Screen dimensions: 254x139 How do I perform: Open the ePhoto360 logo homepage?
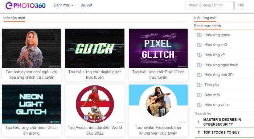click(x=25, y=5)
